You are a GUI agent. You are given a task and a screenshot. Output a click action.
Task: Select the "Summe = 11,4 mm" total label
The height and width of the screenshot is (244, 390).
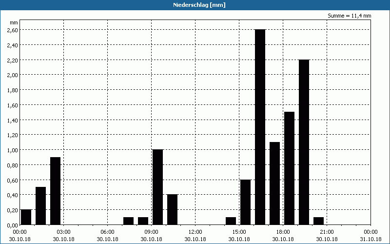coord(349,16)
